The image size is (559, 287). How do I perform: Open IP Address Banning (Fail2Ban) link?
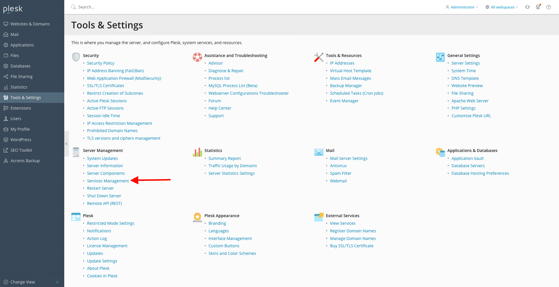tap(115, 71)
